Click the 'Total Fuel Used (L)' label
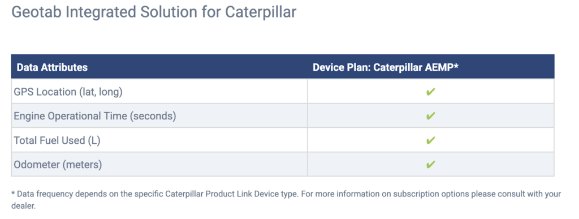Image resolution: width=579 pixels, height=219 pixels. 57,140
